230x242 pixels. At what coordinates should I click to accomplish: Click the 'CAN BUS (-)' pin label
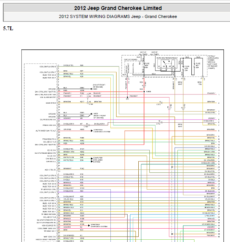(x=51, y=161)
